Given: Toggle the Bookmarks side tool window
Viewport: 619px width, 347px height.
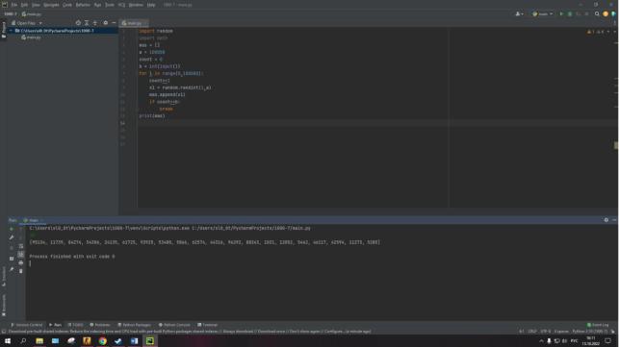Looking at the screenshot, I should pyautogui.click(x=4, y=305).
